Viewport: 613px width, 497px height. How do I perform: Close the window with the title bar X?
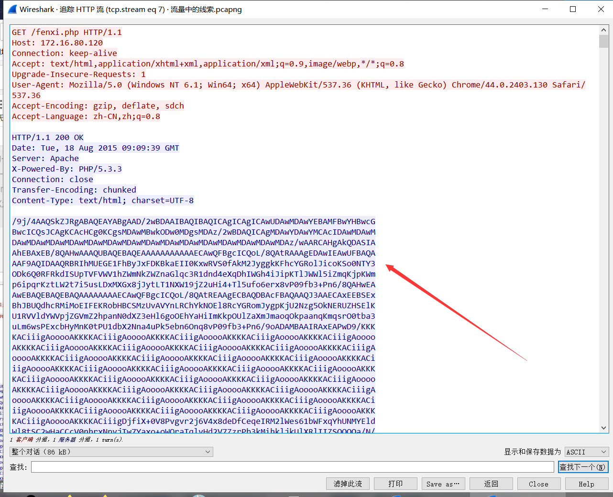[x=601, y=9]
